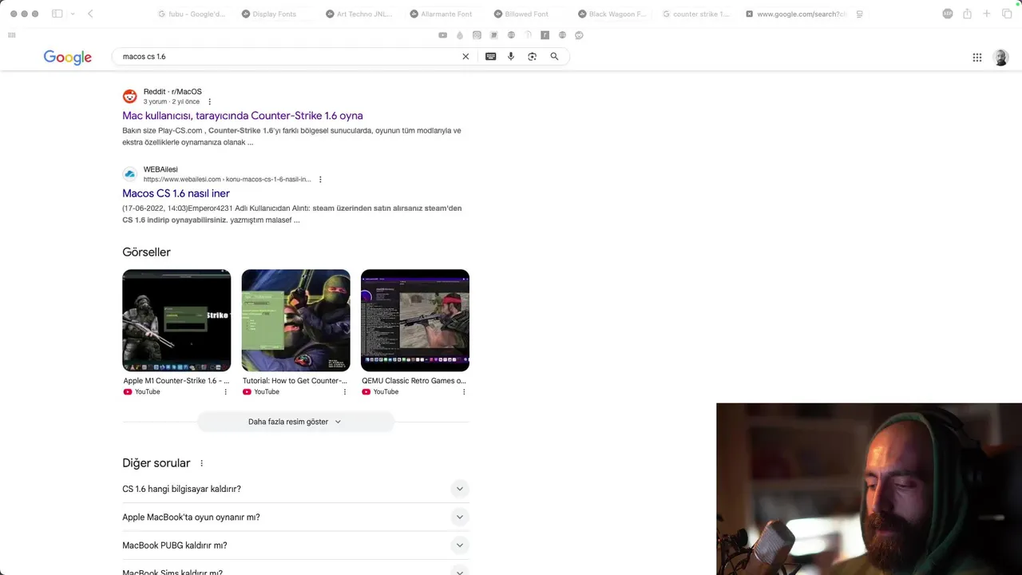Toggle the Safari sidebar button
The image size is (1022, 575).
[x=57, y=14]
